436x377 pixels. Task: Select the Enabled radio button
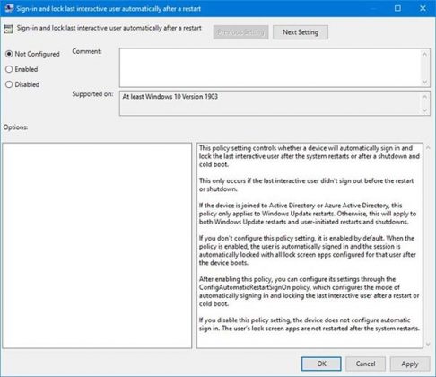(x=9, y=69)
